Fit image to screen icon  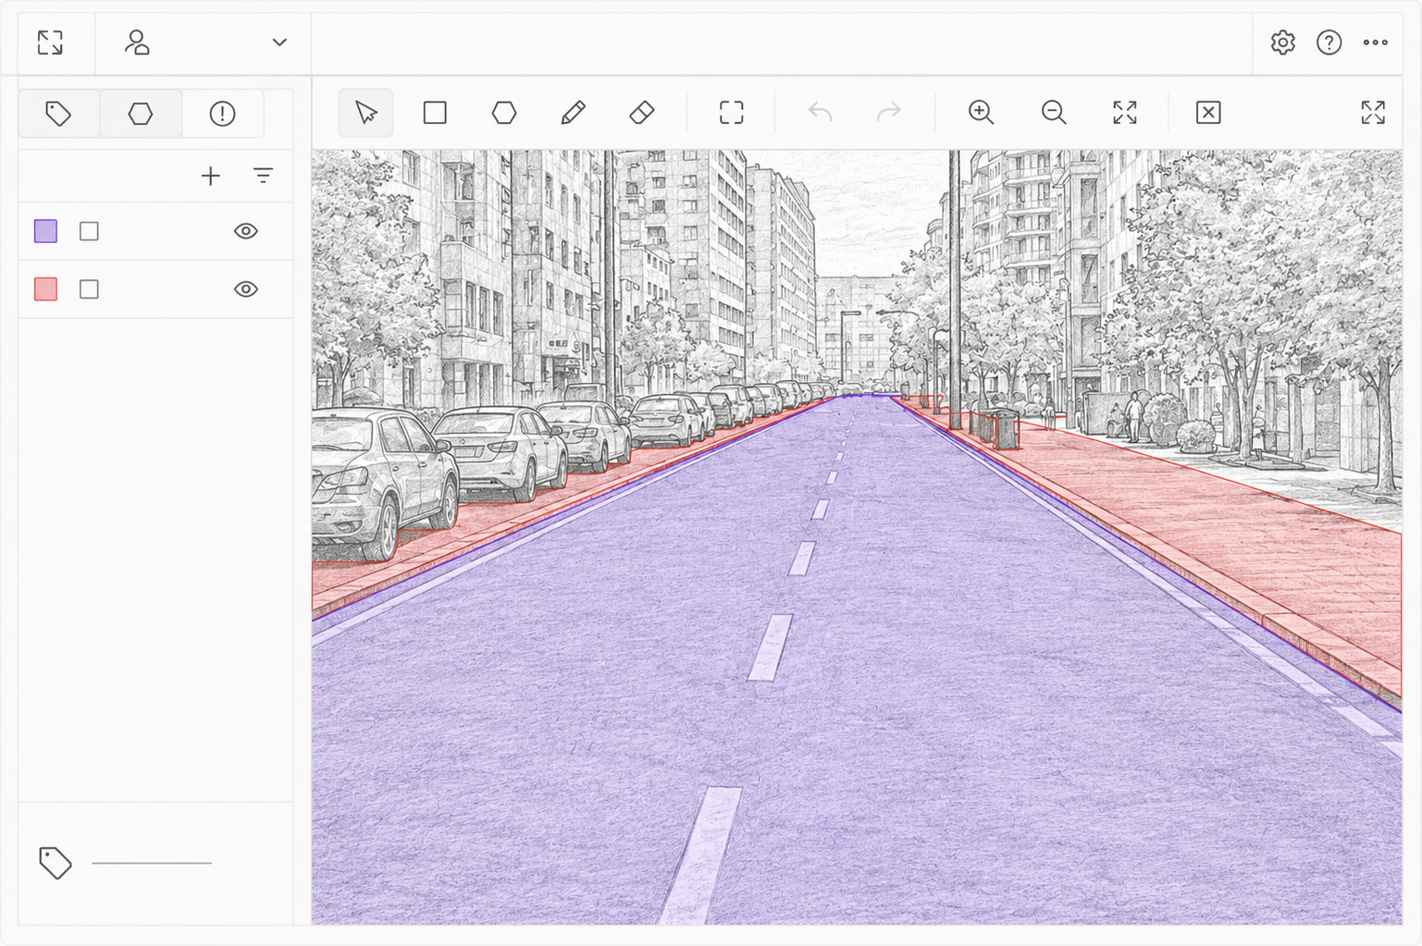[1125, 113]
